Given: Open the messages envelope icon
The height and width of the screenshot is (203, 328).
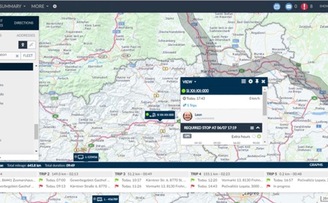Looking at the screenshot, I should click(x=289, y=6).
